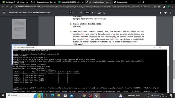Image resolution: width=175 pixels, height=98 pixels.
Task: Download the PDF file
Action: [x=160, y=13]
